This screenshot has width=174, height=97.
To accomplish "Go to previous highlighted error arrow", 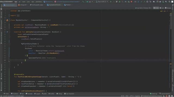I will coord(168,11).
